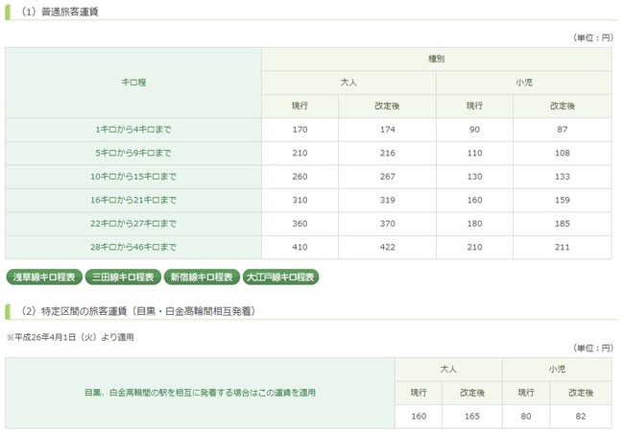Click the キロ程 column header
The height and width of the screenshot is (433, 624).
point(133,83)
